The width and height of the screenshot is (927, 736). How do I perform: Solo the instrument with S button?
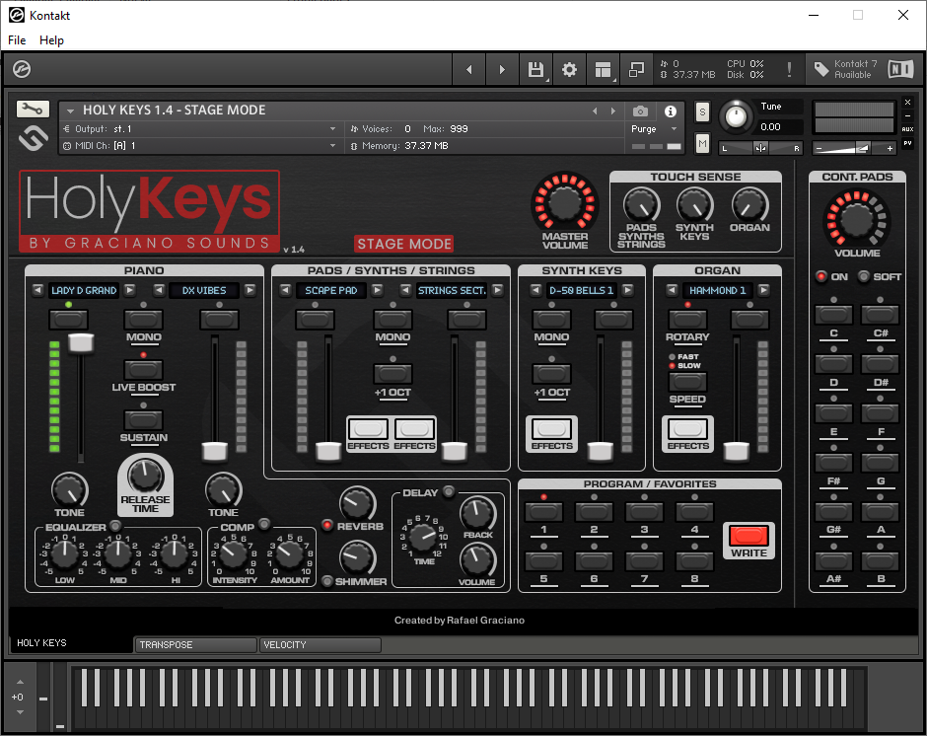click(702, 111)
